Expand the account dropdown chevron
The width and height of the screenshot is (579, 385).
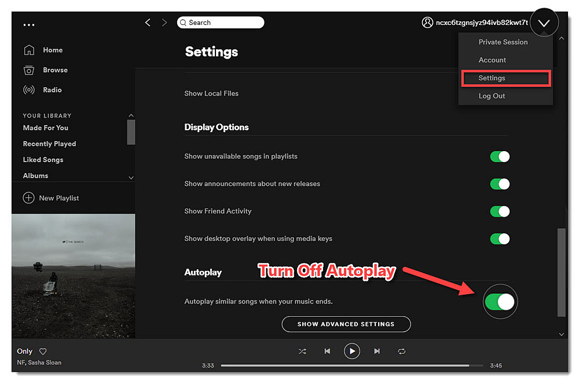(x=544, y=23)
